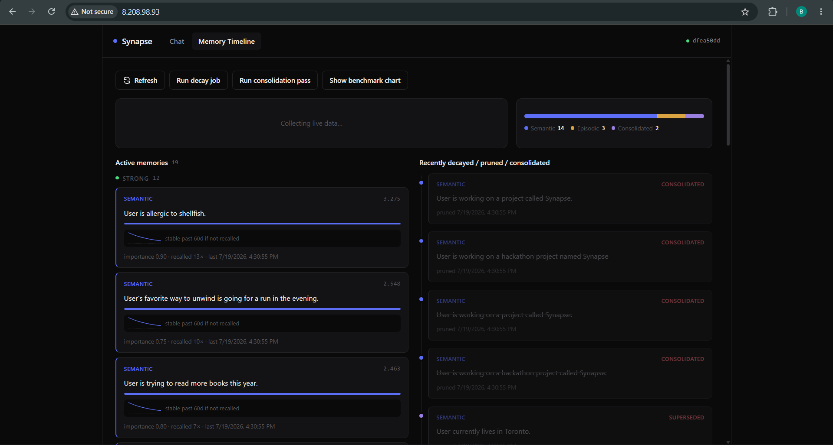Image resolution: width=833 pixels, height=445 pixels.
Task: Click the 2.463 strength score
Action: [392, 369]
